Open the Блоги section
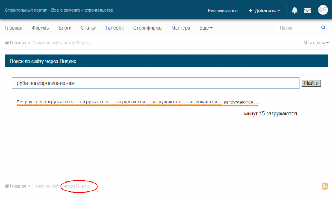The width and height of the screenshot is (332, 200). [x=65, y=28]
